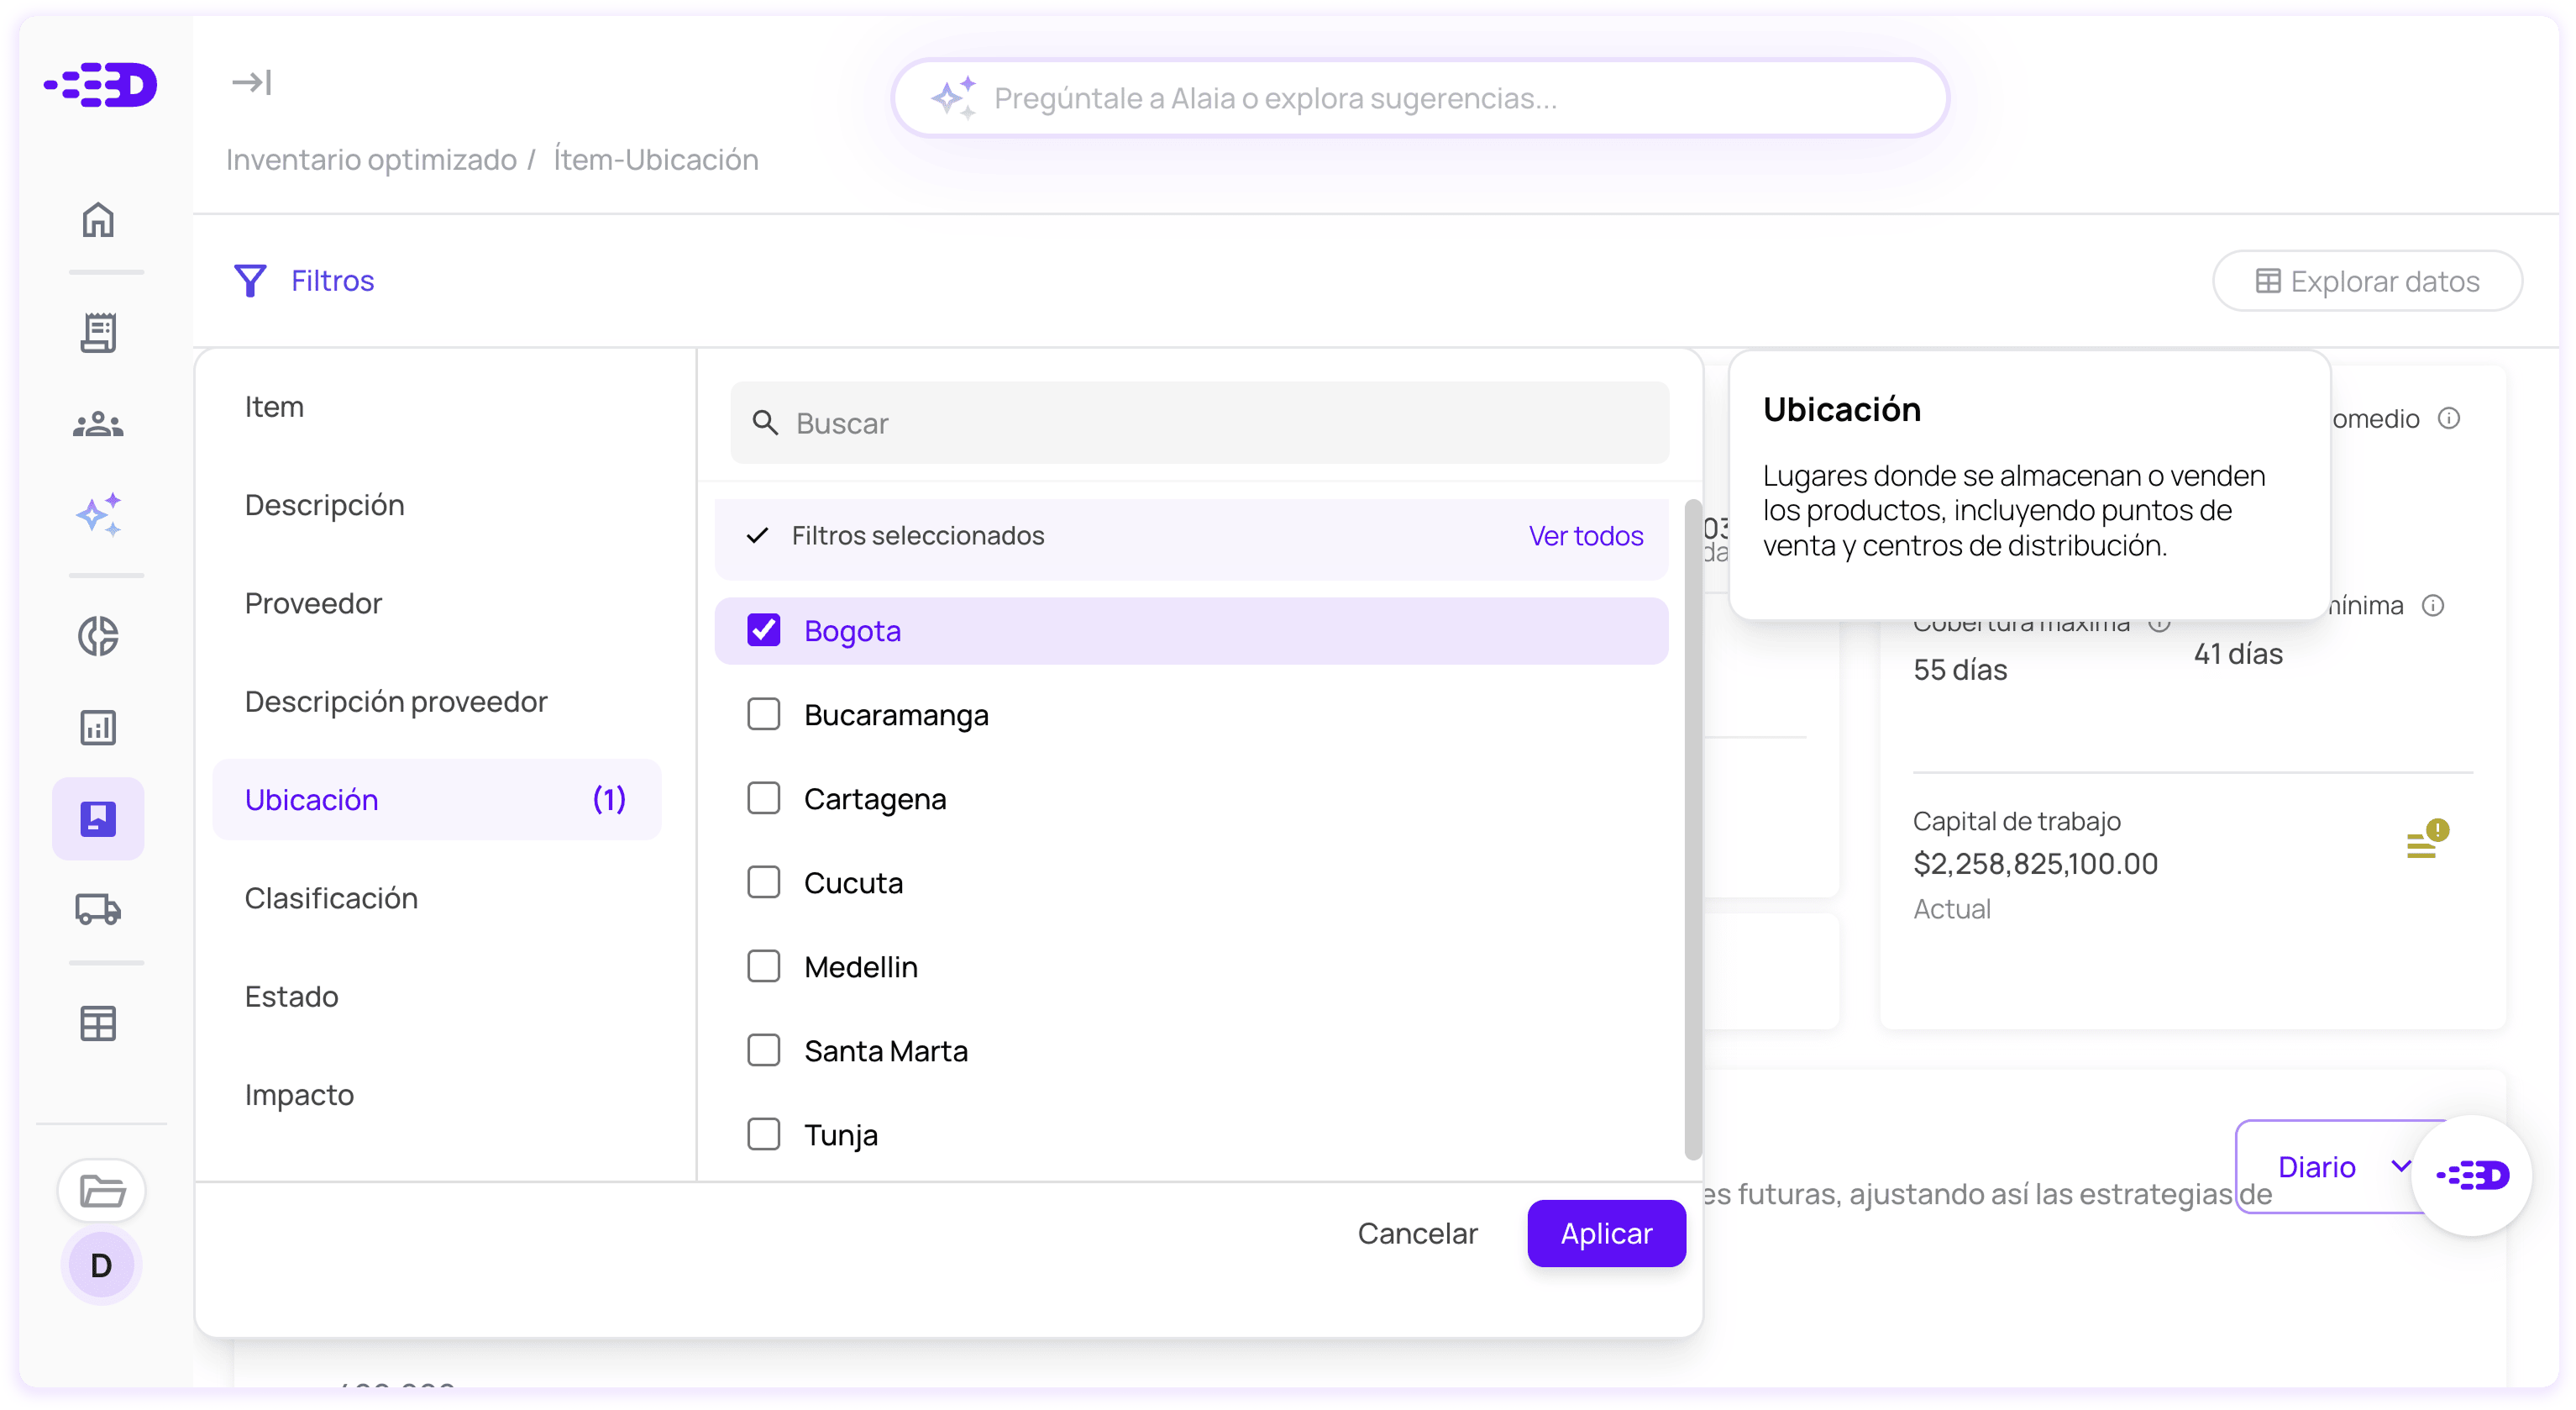Viewport: 2576px width, 1410px height.
Task: Open the receipt document sidebar icon
Action: (98, 334)
